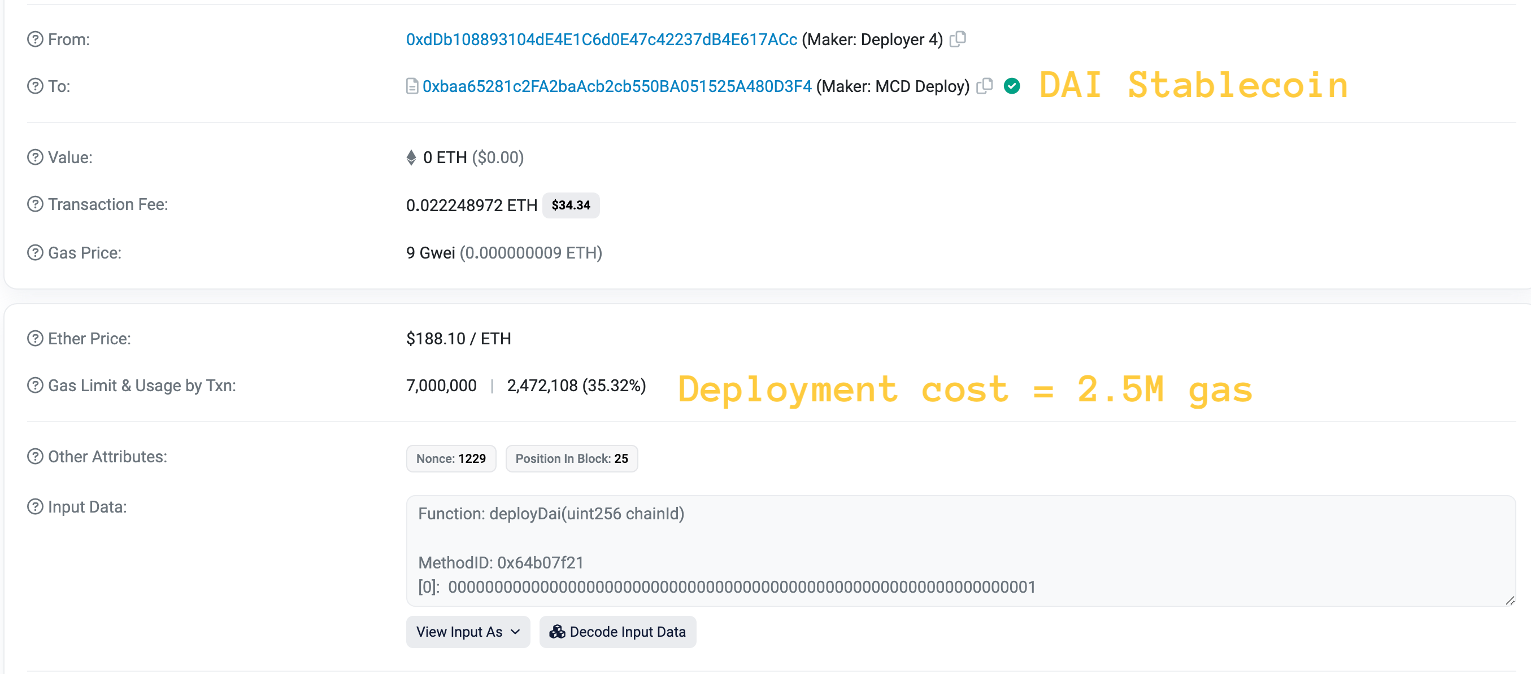The width and height of the screenshot is (1531, 674).
Task: Click help icon beside Gas Price
Action: click(x=35, y=253)
